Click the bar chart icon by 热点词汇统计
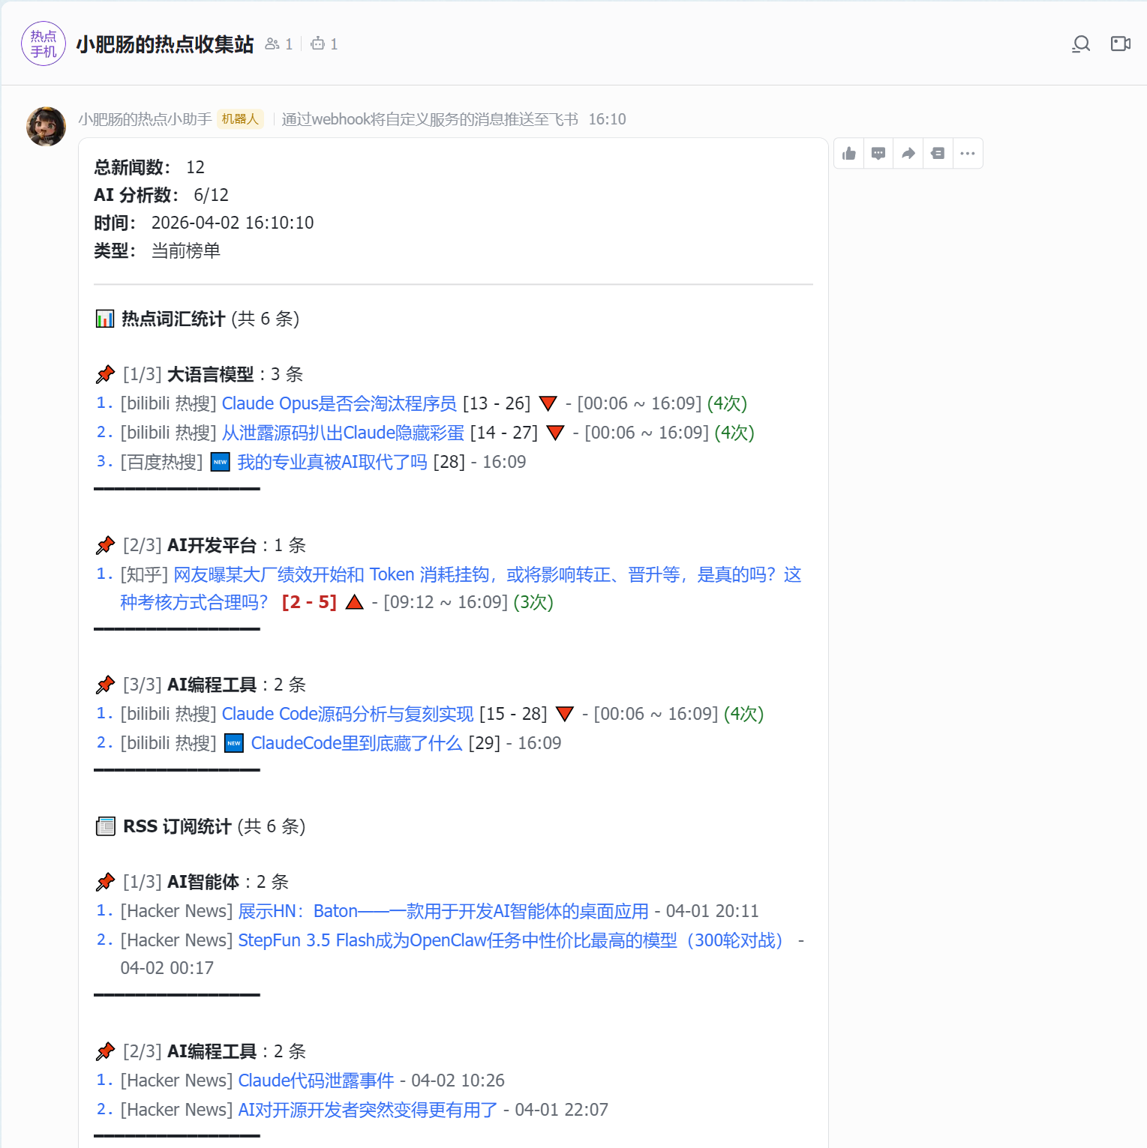 point(105,319)
